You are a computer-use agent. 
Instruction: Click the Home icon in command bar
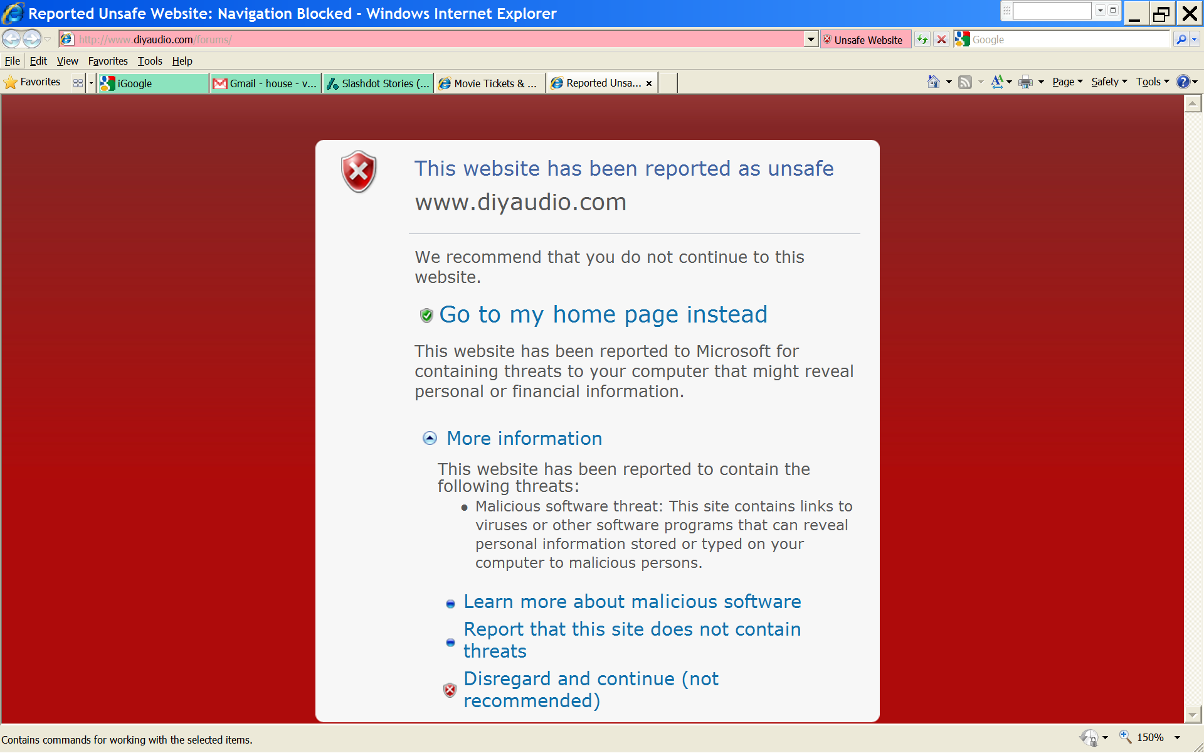pos(934,82)
